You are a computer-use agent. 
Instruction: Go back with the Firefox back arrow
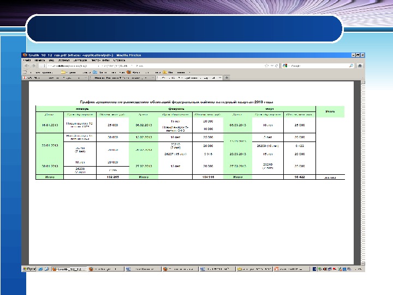(x=27, y=66)
